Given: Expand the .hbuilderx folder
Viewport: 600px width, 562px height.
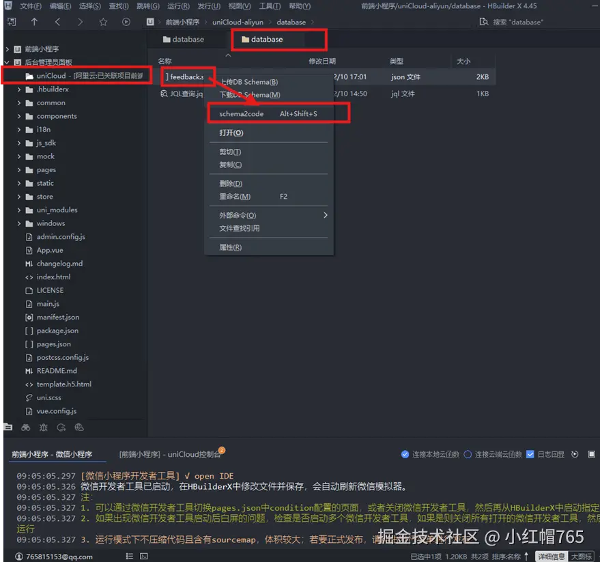Looking at the screenshot, I should click(x=18, y=89).
